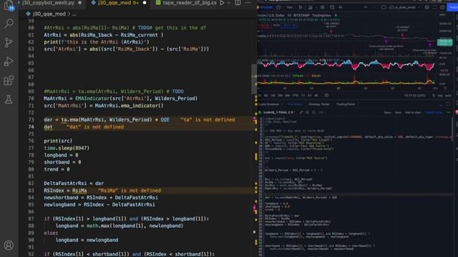Open TradingView alert creation icon
Image resolution: width=458 pixels, height=257 pixels.
332,7
